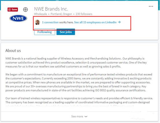Open the three-dot more options menu
This screenshot has width=160, height=123.
tap(151, 6)
